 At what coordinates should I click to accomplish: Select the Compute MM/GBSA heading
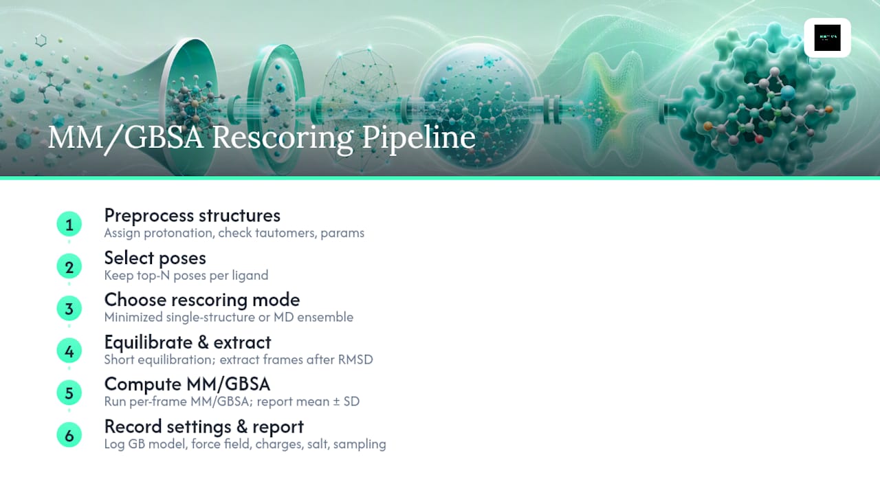(182, 384)
